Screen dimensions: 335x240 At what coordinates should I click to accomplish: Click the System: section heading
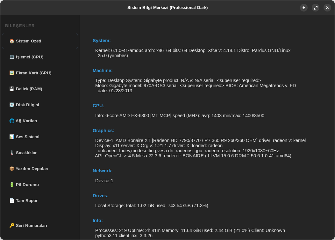click(x=102, y=41)
